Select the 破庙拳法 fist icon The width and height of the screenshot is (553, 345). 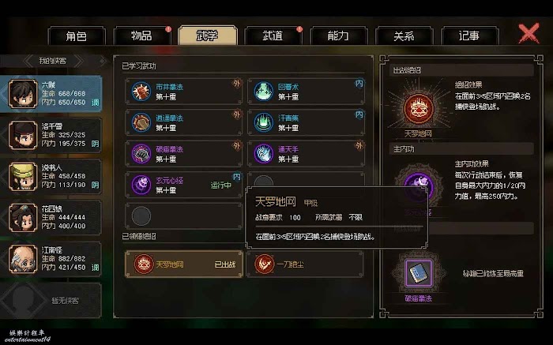pyautogui.click(x=141, y=154)
